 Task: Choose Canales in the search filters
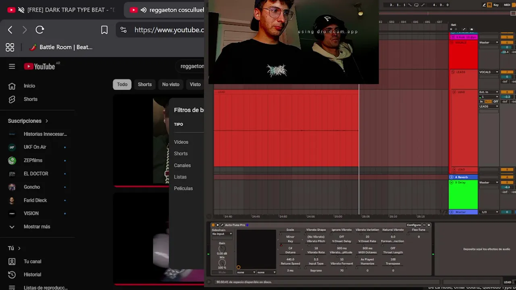pos(182,166)
